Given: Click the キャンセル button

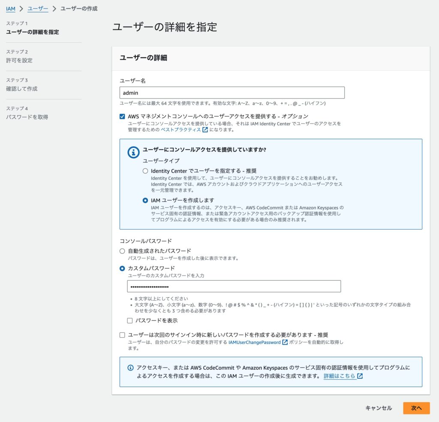Looking at the screenshot, I should (379, 408).
